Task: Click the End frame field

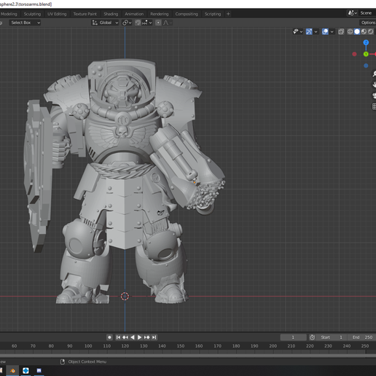Action: 362,337
